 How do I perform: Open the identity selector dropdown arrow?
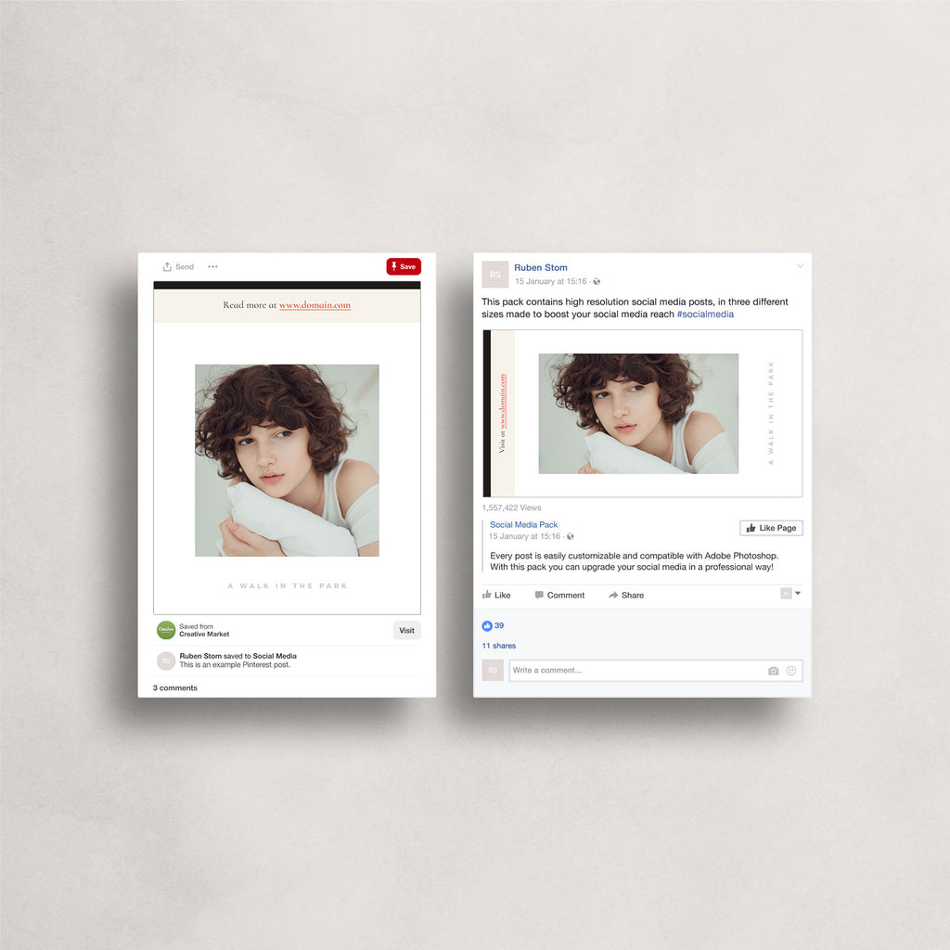[798, 593]
